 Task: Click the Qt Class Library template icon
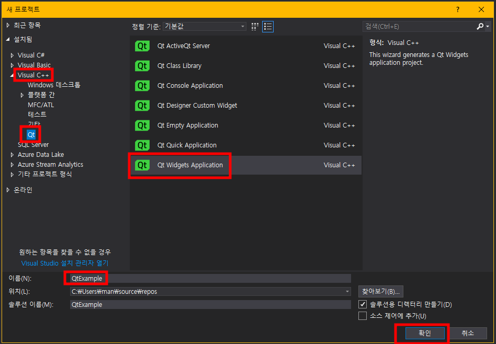142,66
